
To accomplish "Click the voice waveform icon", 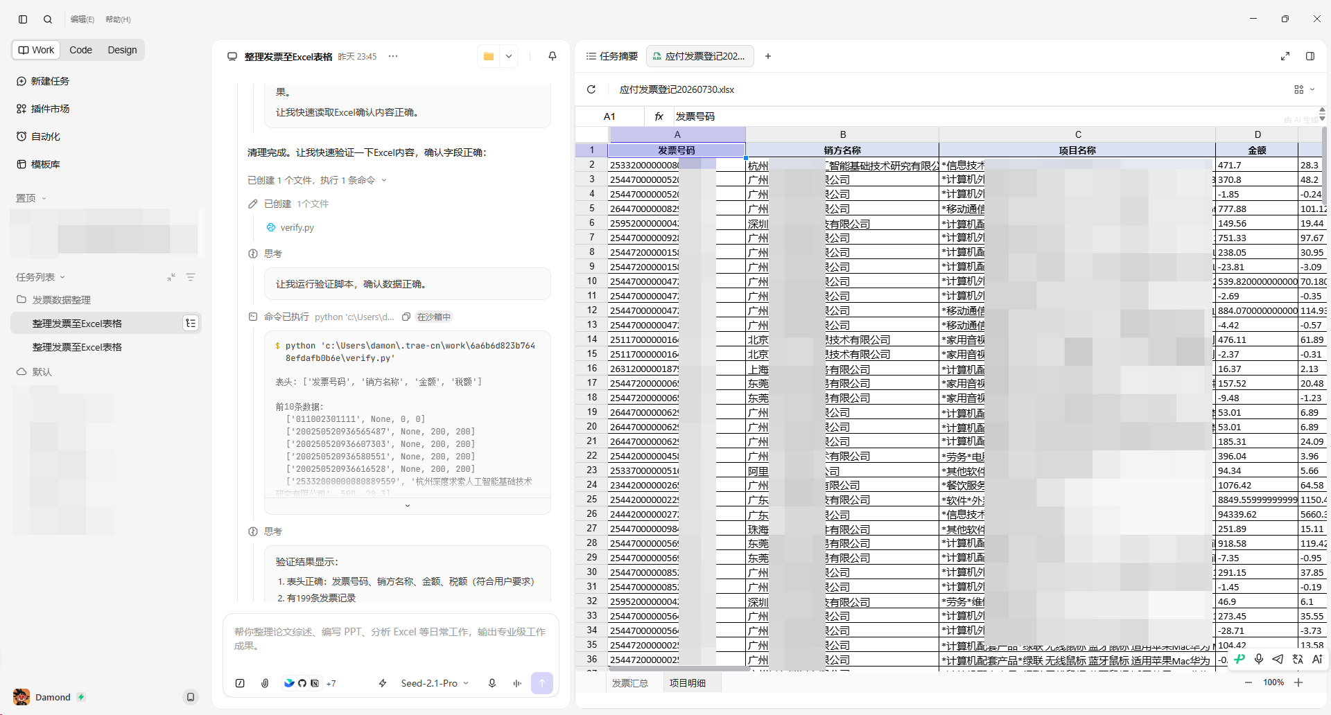I will coord(517,683).
